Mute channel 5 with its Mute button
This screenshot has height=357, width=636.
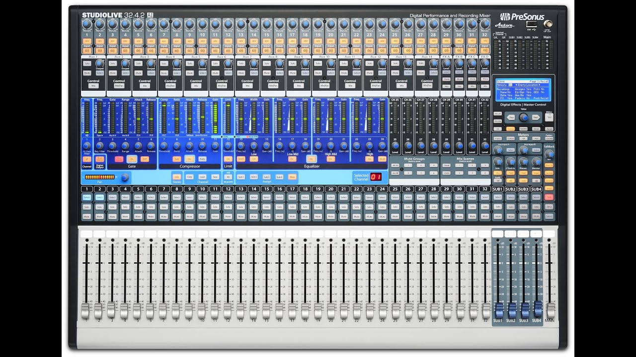tap(138, 217)
